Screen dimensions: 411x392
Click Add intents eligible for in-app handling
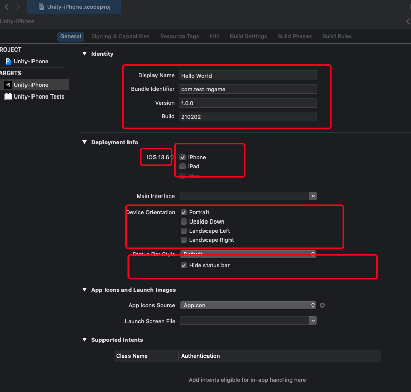pos(247,380)
